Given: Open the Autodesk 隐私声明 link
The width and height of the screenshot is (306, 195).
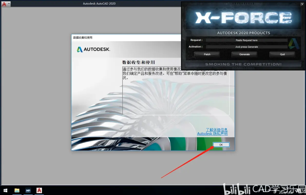Looking at the screenshot, I should click(x=212, y=134).
